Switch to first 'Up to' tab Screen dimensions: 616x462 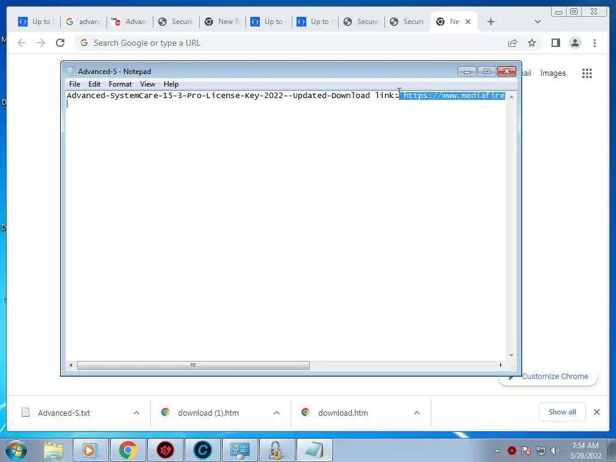click(37, 22)
